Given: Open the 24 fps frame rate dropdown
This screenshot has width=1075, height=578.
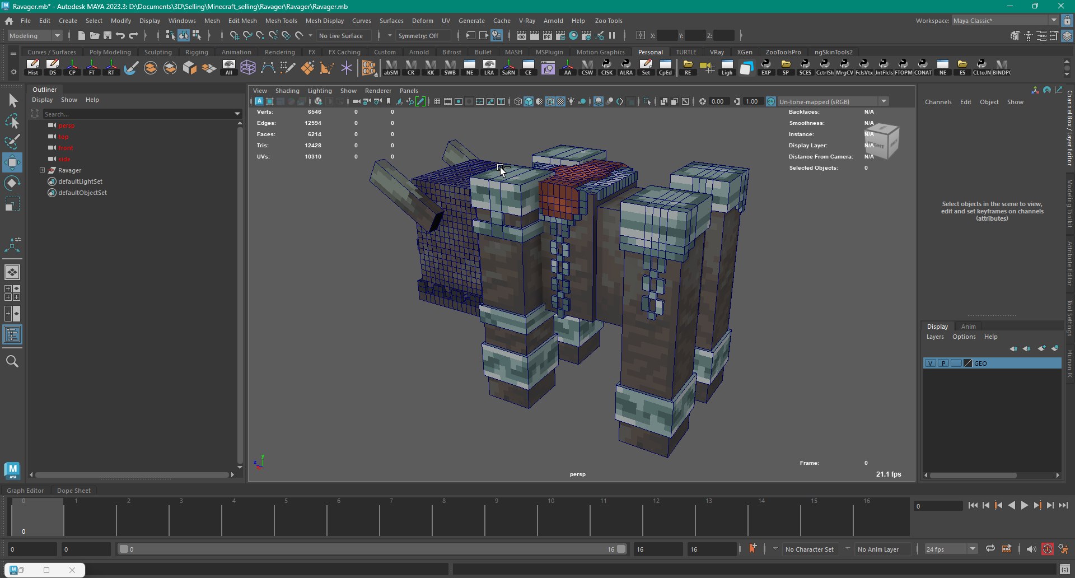Looking at the screenshot, I should coord(950,549).
